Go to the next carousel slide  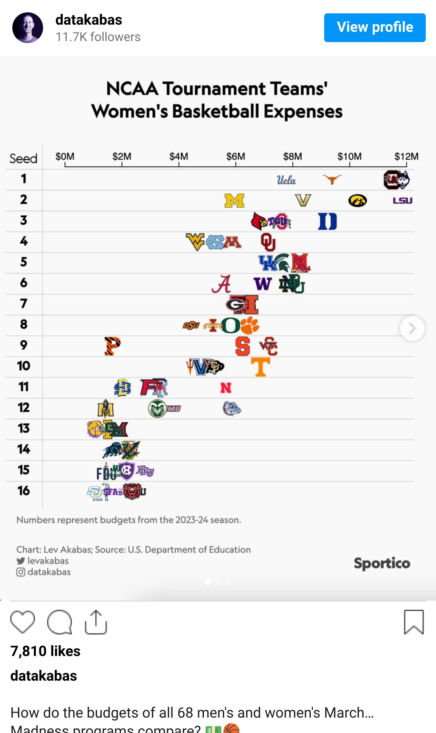pyautogui.click(x=412, y=328)
